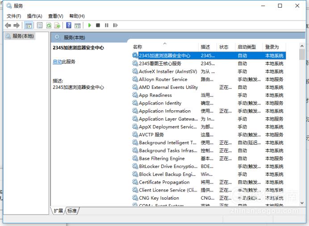
Task: Toggle the show/hide console tree icon
Action: 29,25
